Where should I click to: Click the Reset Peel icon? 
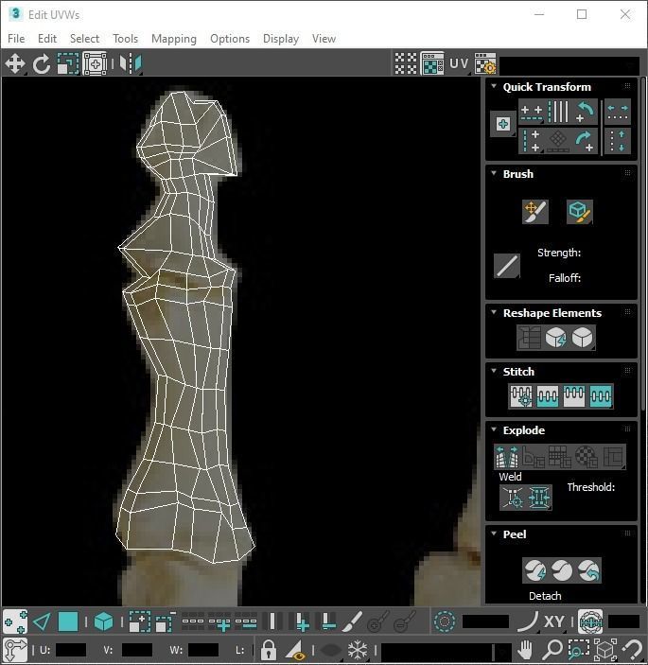[x=588, y=570]
